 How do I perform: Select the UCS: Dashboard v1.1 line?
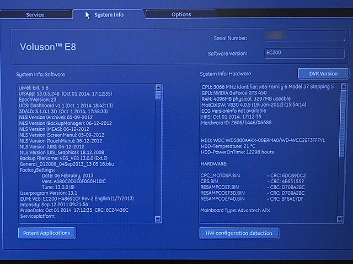point(66,106)
